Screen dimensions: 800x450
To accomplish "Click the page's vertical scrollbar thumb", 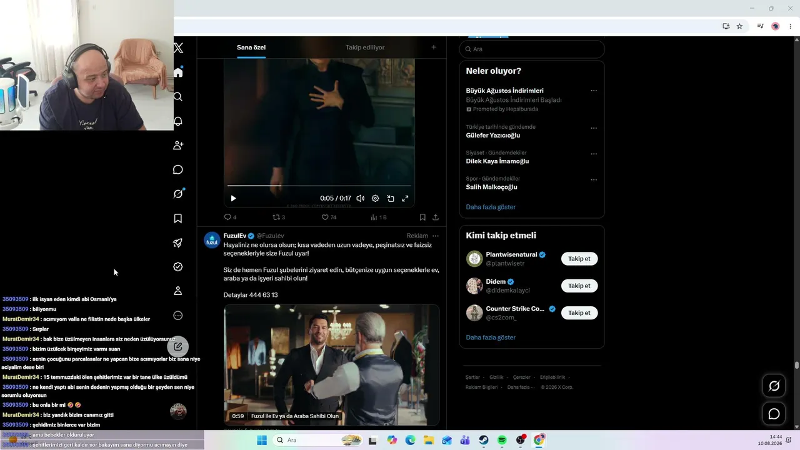I will pos(797,365).
